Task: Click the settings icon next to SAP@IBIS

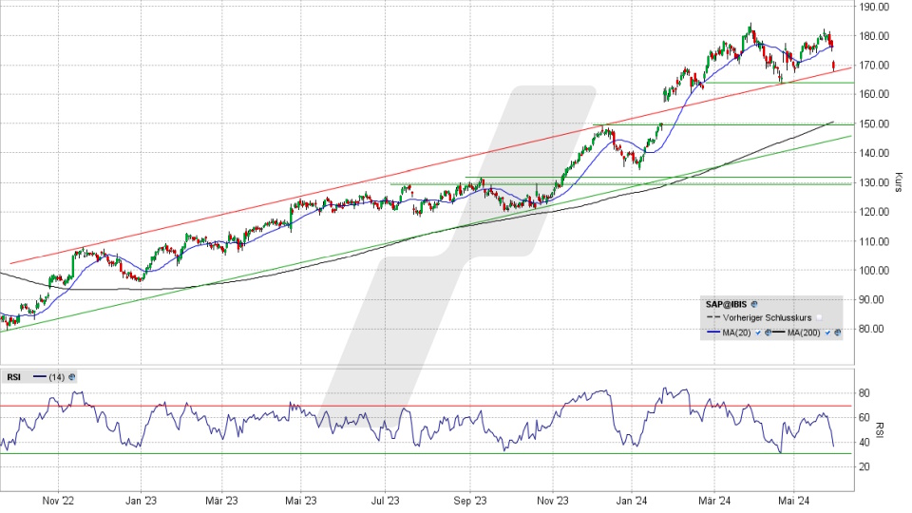Action: coord(754,304)
